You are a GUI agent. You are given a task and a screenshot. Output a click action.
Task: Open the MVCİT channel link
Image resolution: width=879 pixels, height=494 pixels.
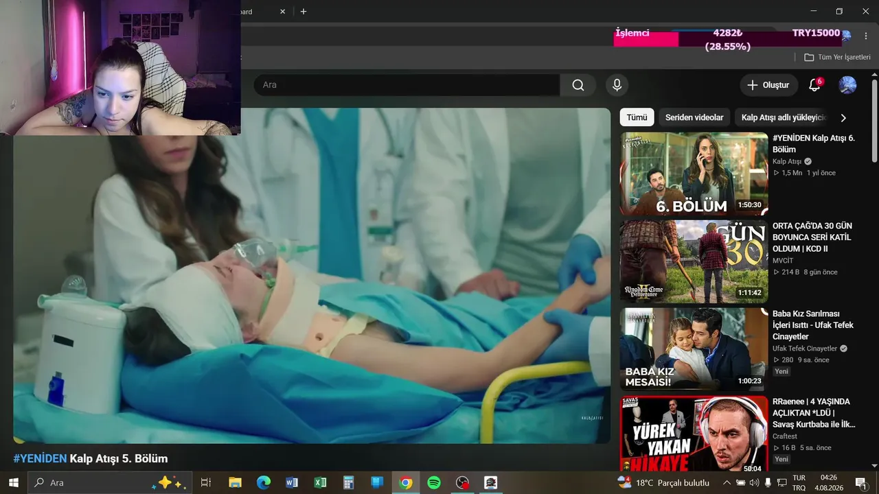click(783, 260)
